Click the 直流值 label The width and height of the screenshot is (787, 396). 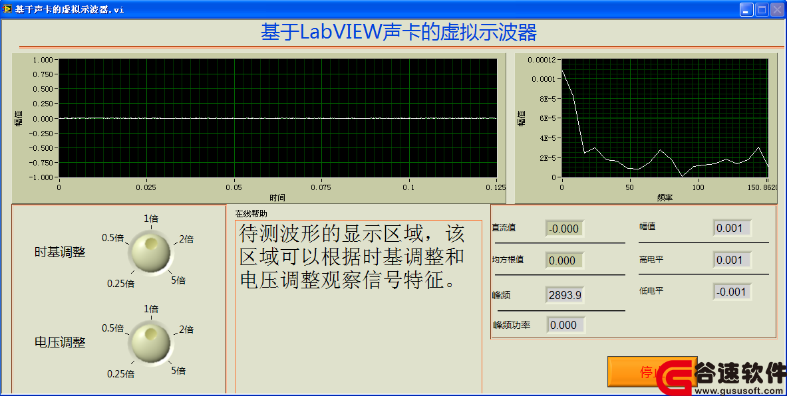point(504,228)
